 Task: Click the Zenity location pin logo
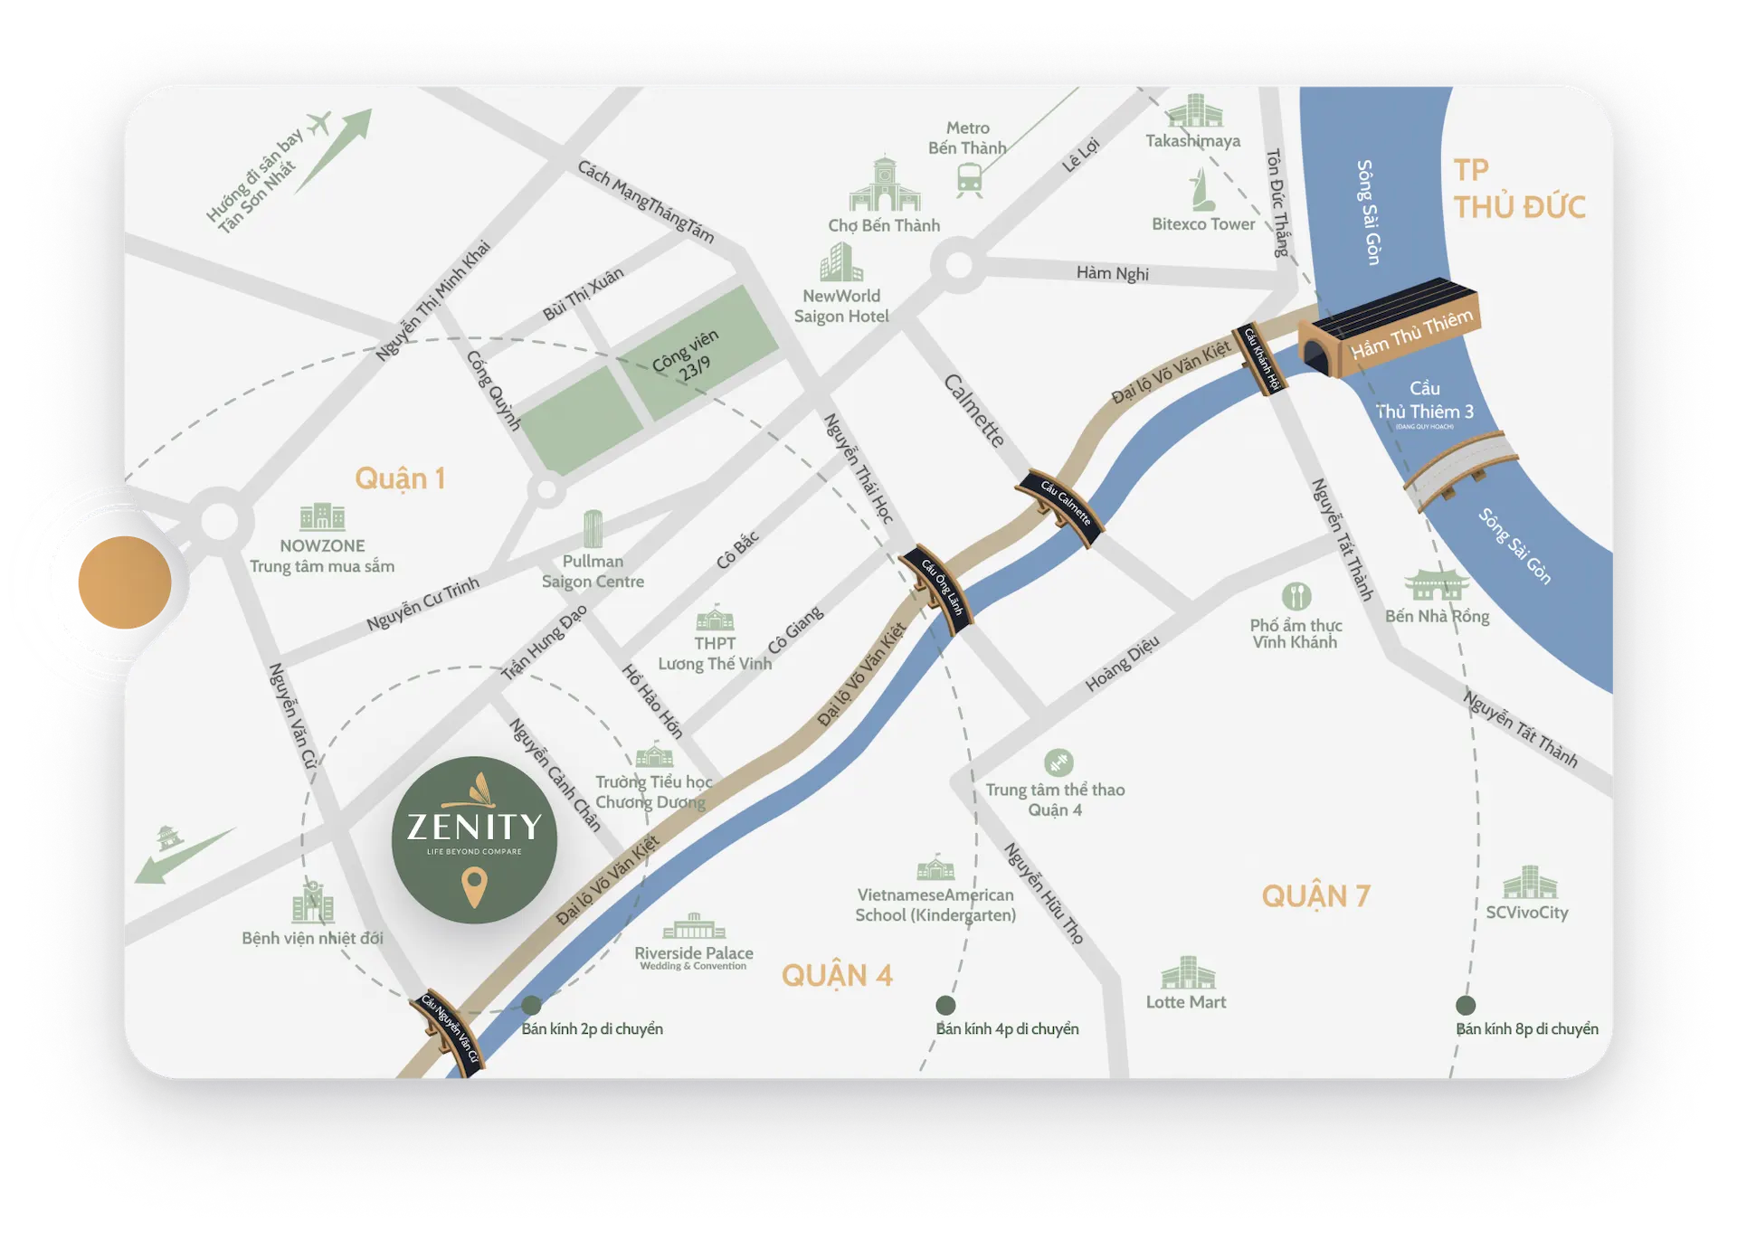(474, 840)
